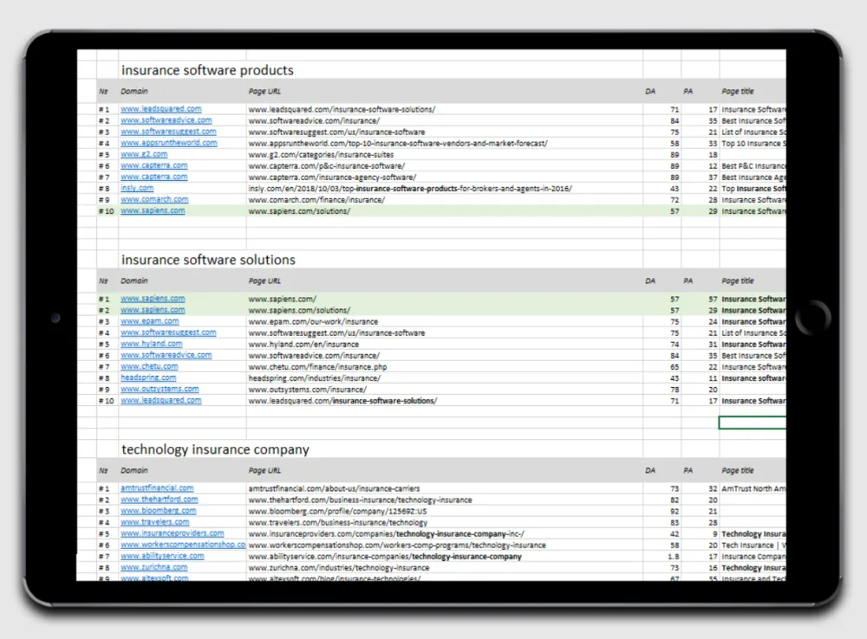Open www.sapiens.com link in solutions table row #1
Viewport: 867px width, 639px height.
153,298
